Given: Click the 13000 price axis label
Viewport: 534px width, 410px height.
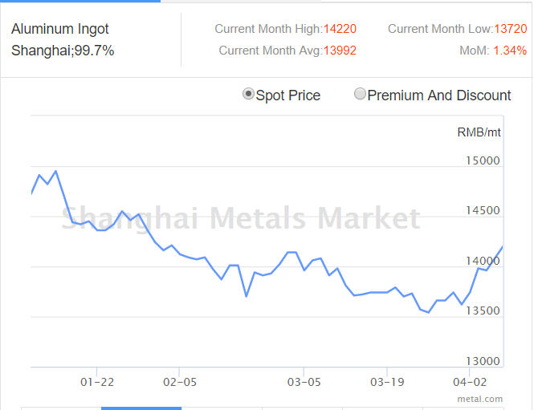Looking at the screenshot, I should click(x=483, y=361).
